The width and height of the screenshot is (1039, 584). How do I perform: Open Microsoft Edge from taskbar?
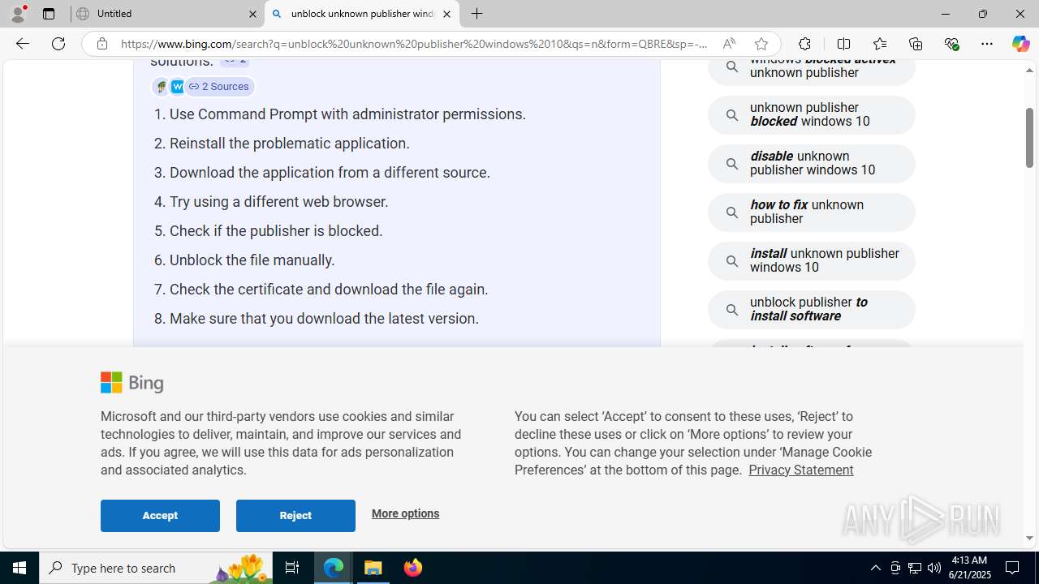334,568
